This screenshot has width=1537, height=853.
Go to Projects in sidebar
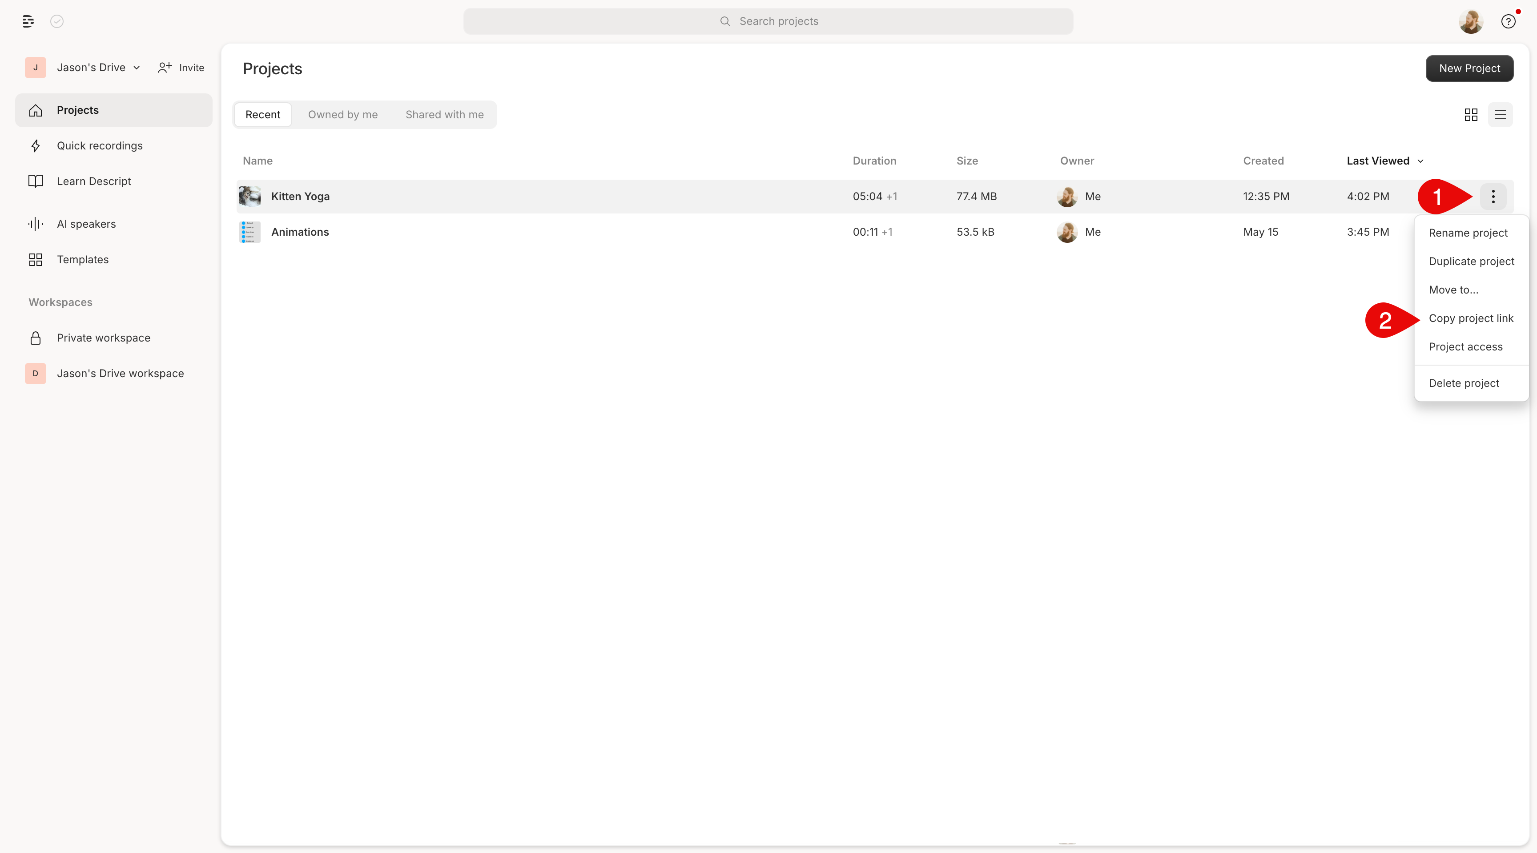pyautogui.click(x=113, y=110)
